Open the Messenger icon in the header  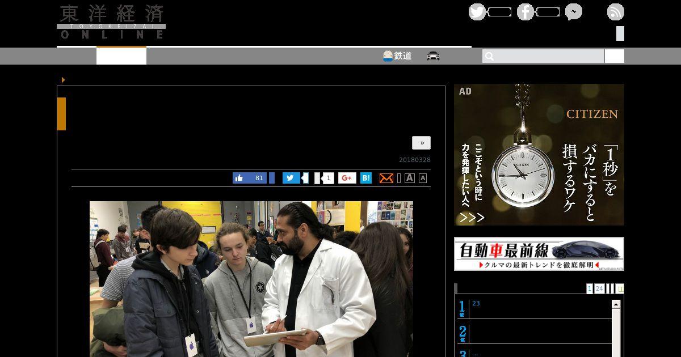[x=573, y=12]
